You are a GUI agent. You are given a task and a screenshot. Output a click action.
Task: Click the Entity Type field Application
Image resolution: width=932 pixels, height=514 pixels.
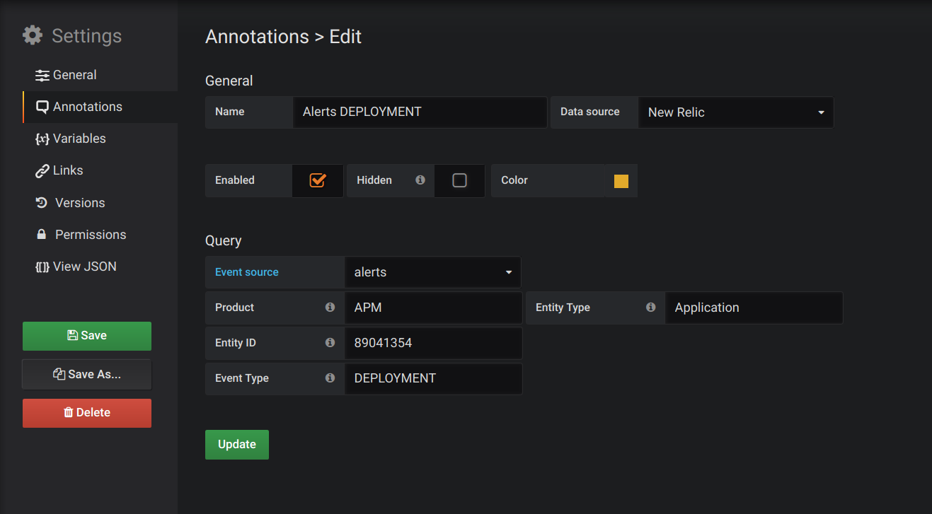click(x=754, y=308)
